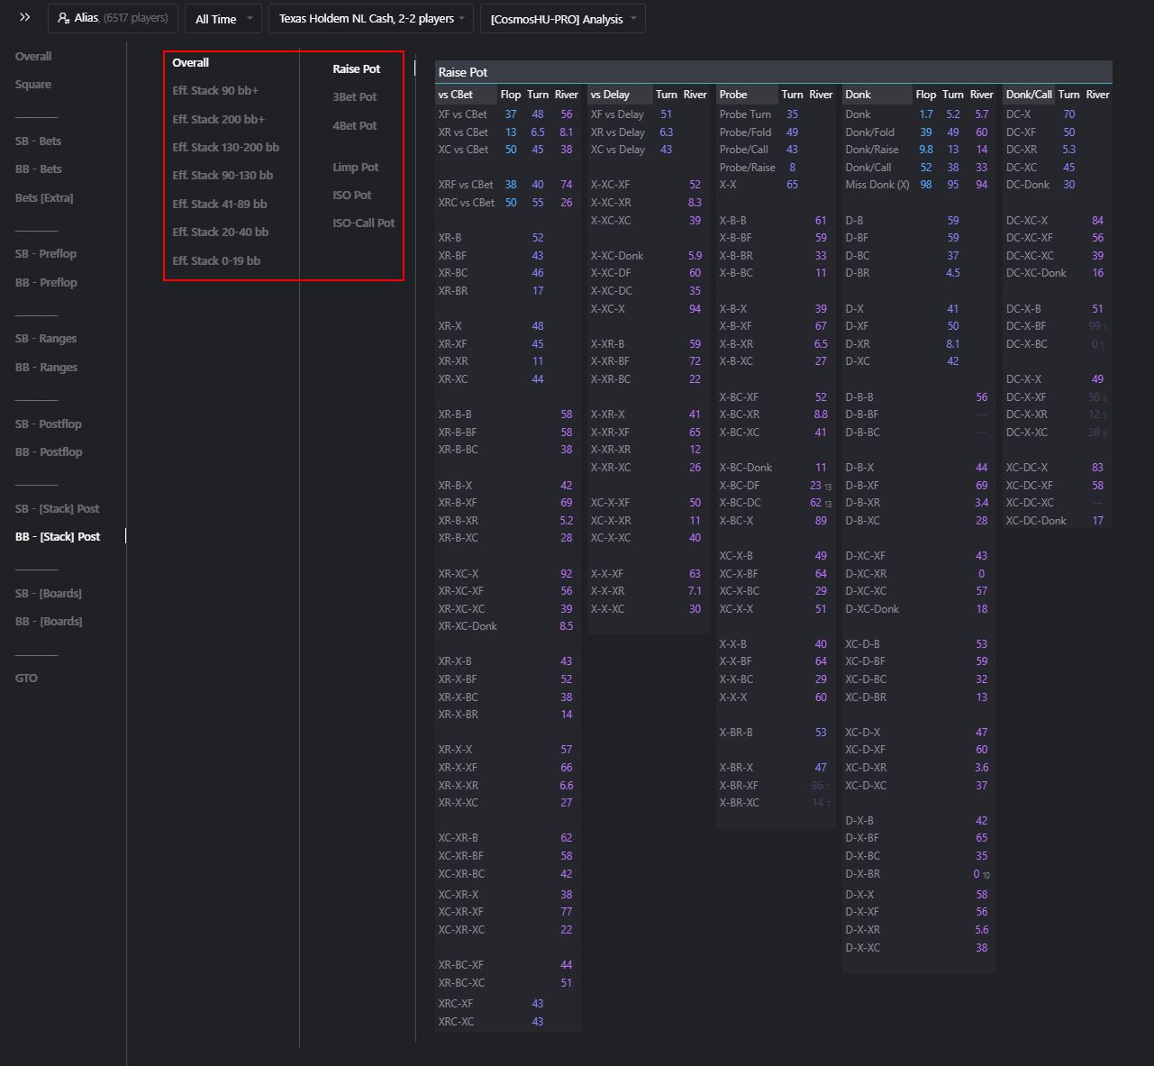Click the Alias player icon

(x=64, y=18)
